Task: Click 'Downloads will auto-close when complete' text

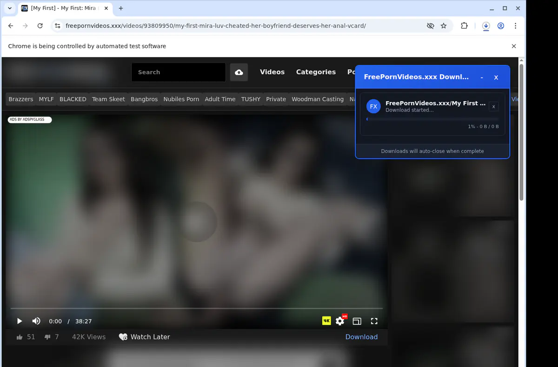Action: click(x=432, y=151)
